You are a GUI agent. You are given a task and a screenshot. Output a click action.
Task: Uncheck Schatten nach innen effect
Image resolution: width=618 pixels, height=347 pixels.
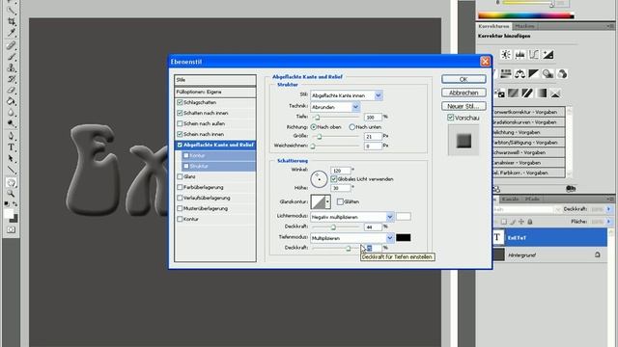click(180, 113)
